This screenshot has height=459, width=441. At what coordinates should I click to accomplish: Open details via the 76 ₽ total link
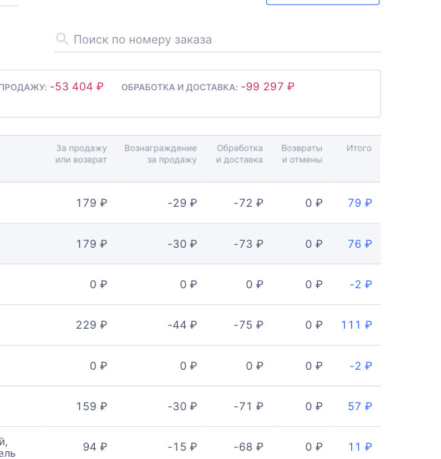(x=358, y=243)
